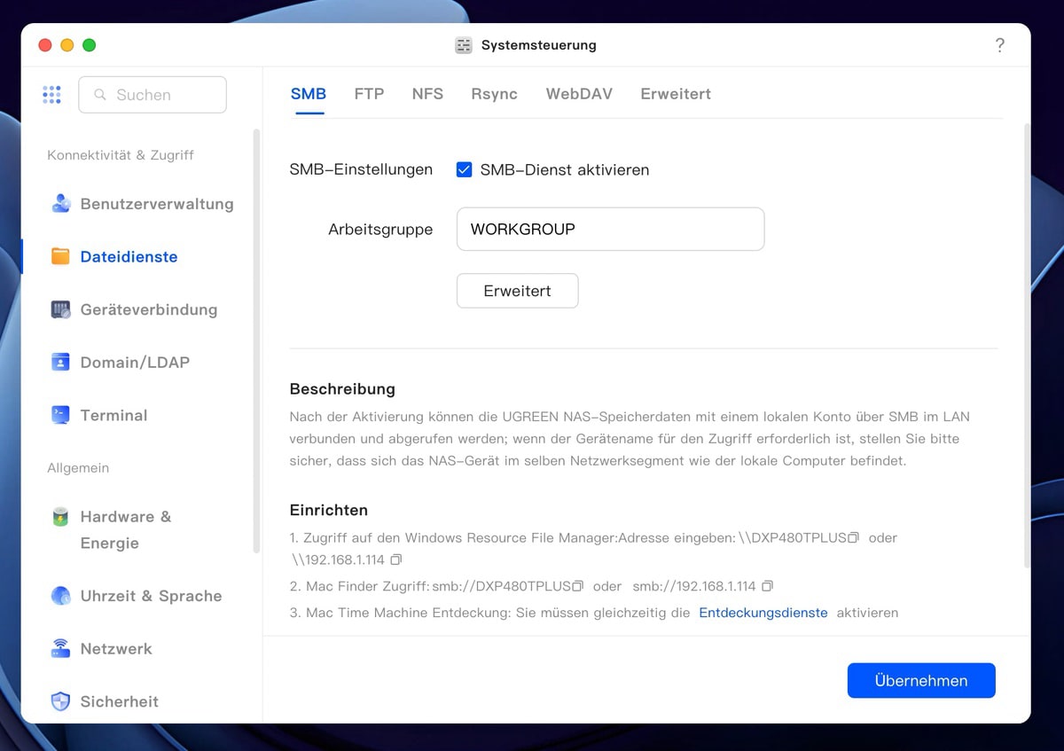Viewport: 1064px width, 751px height.
Task: Follow the Entdeckungsdienste link
Action: pyautogui.click(x=763, y=613)
